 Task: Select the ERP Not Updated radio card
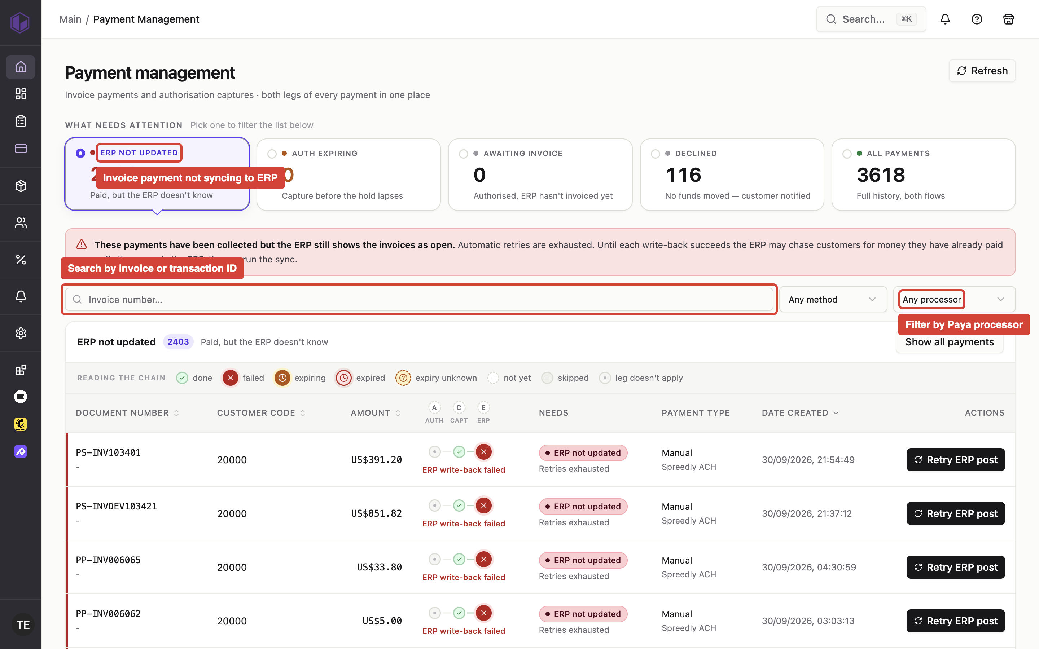[157, 174]
